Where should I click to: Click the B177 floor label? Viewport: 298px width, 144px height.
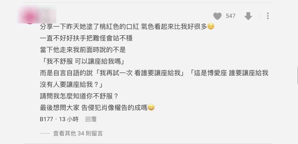[46, 119]
